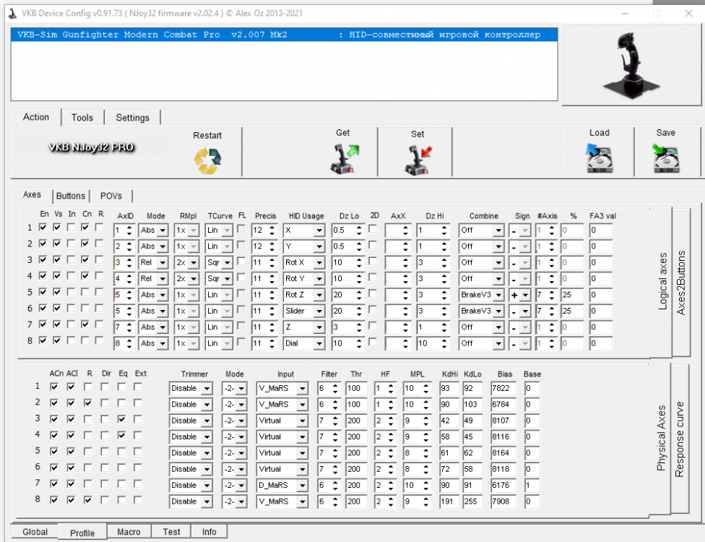Viewport: 705px width, 542px height.
Task: Switch to the Tools tab
Action: click(x=82, y=117)
